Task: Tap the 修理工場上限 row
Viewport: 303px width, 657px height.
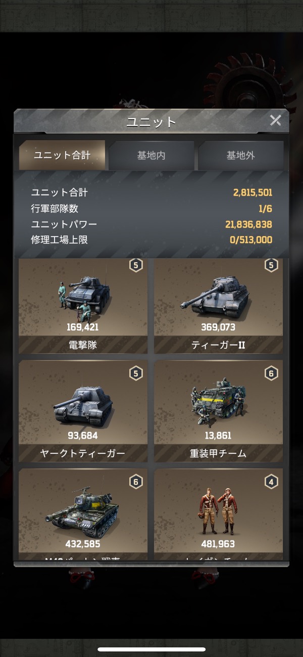Action: [x=151, y=240]
